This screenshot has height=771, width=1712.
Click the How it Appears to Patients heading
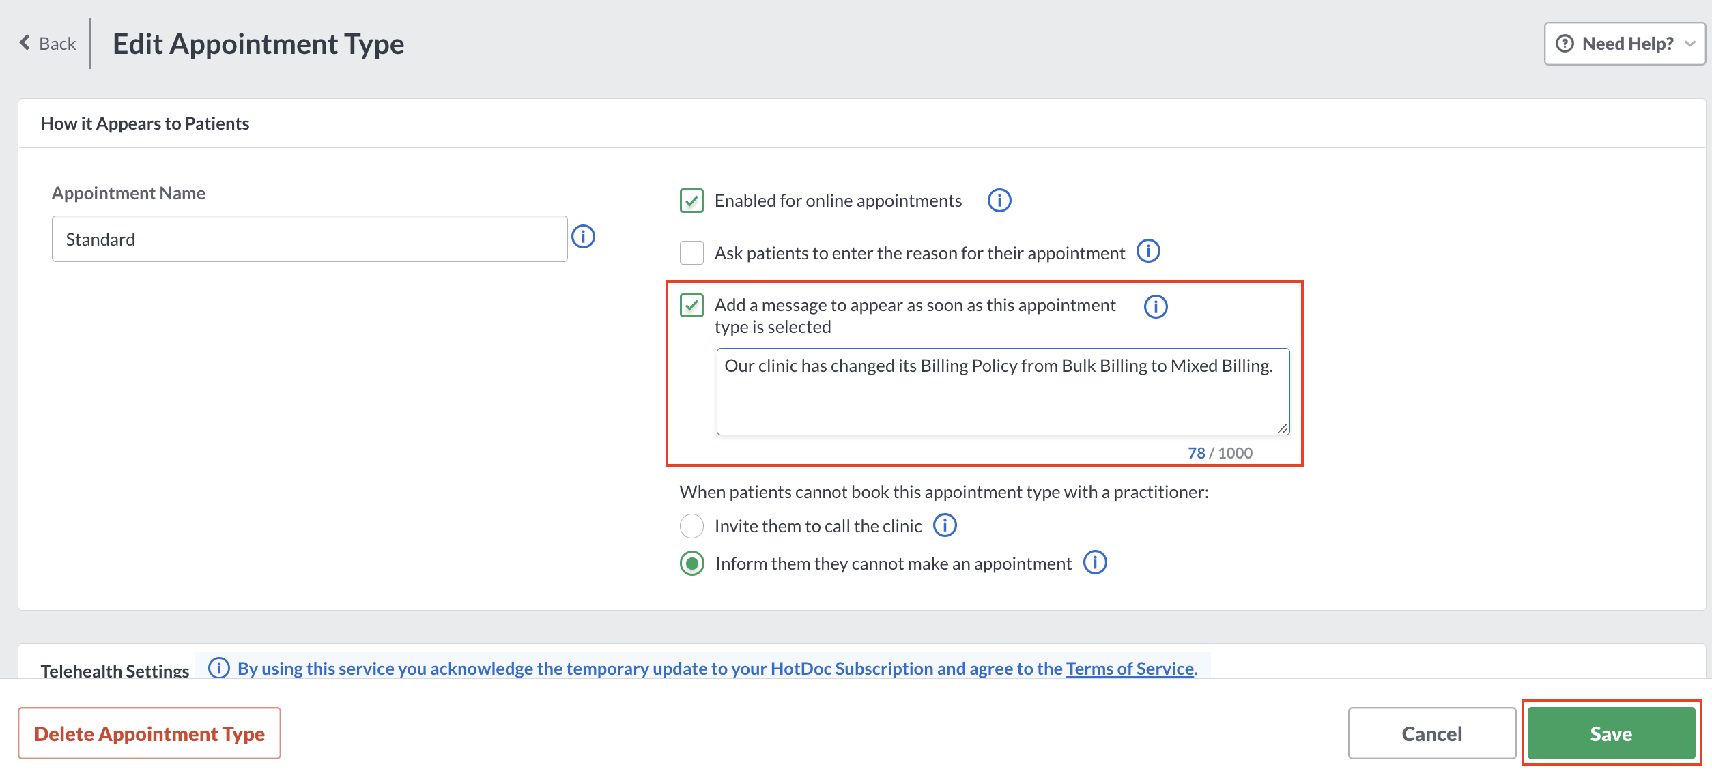click(x=145, y=123)
